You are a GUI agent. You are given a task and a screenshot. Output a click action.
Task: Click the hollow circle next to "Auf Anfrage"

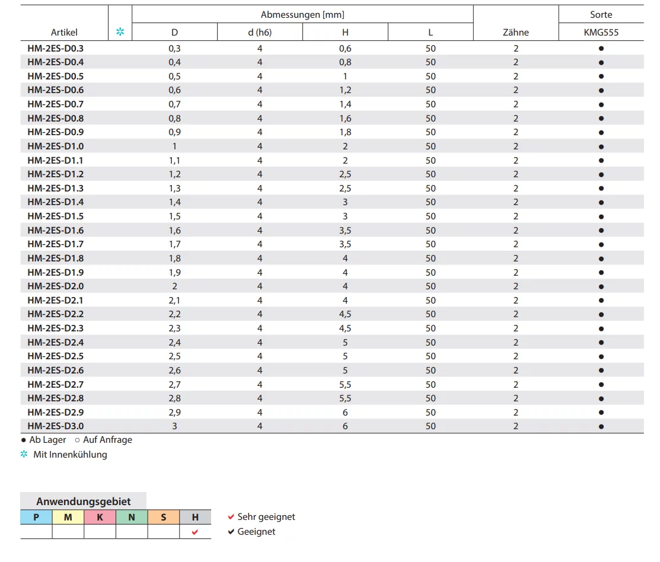(x=78, y=440)
